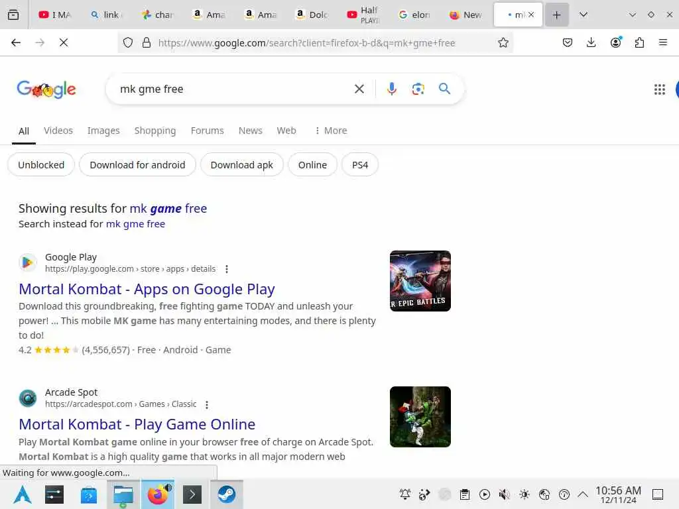
Task: Open more options for Arcade Spot result
Action: tap(207, 405)
